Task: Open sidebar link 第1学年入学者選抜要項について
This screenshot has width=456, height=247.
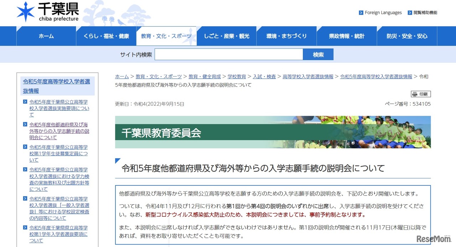Action: tap(58, 234)
